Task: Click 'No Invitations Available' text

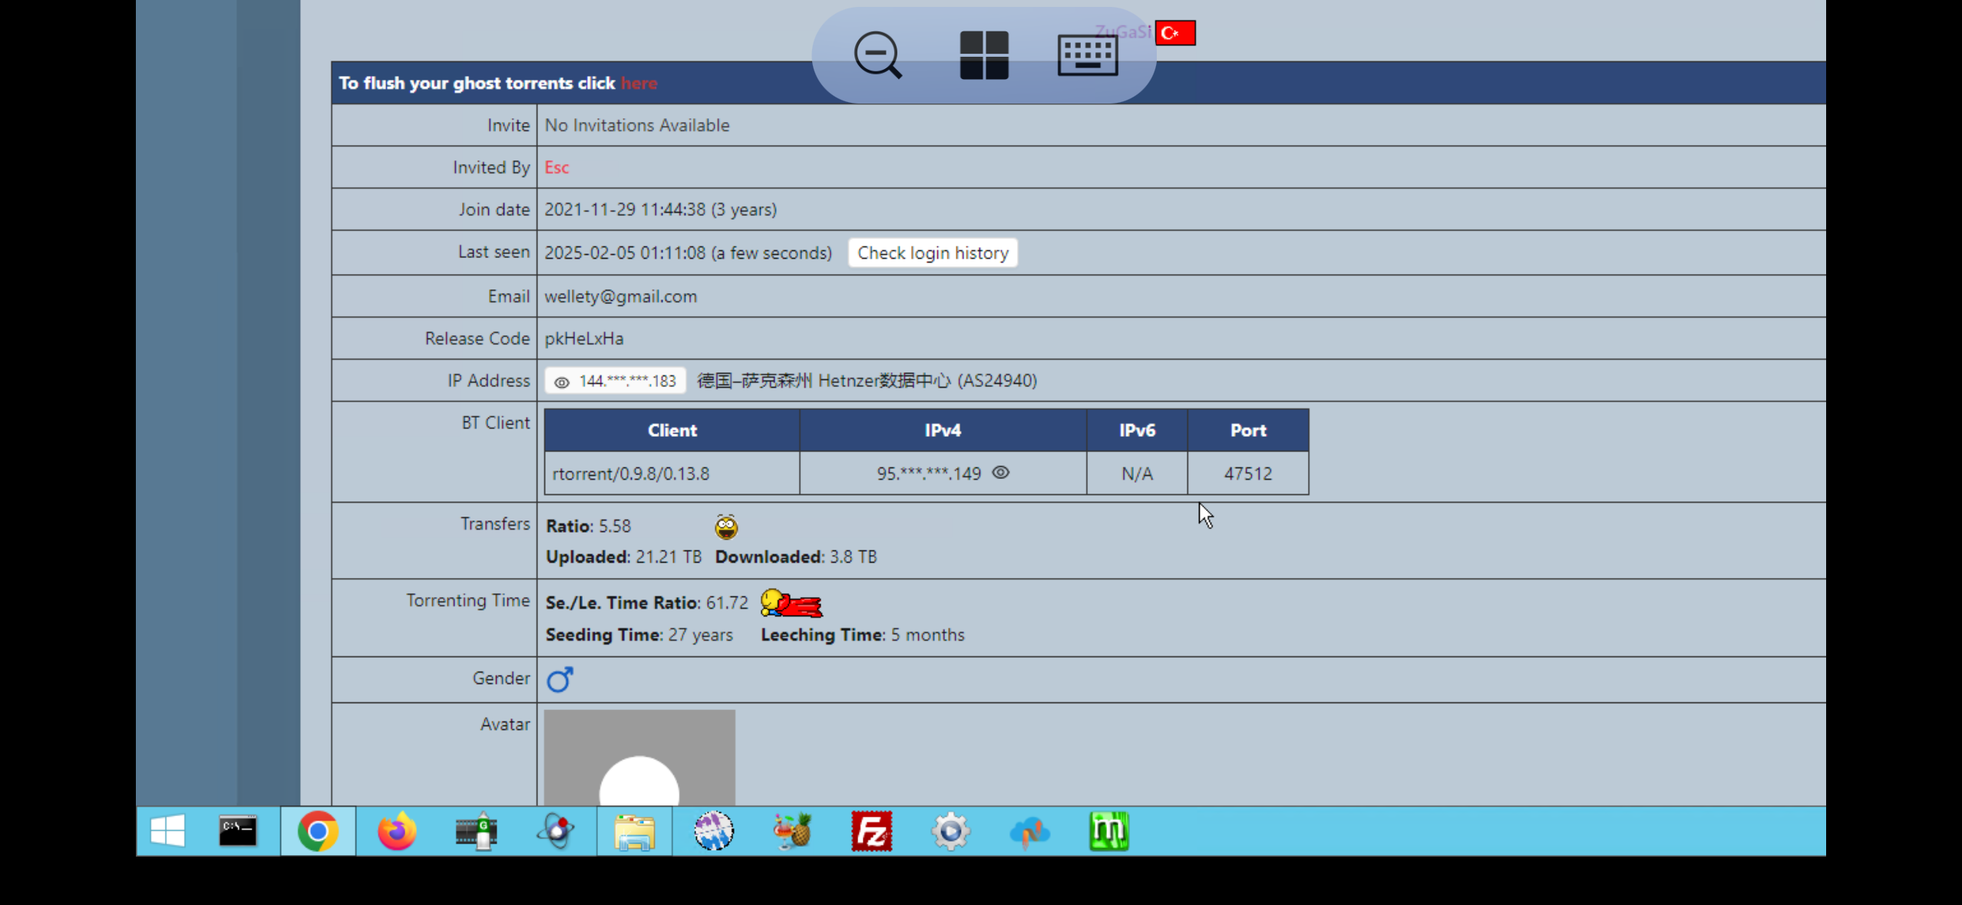Action: click(637, 125)
